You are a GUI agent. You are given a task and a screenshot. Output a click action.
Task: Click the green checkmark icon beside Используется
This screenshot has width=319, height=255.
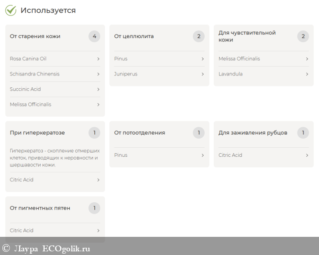[10, 10]
